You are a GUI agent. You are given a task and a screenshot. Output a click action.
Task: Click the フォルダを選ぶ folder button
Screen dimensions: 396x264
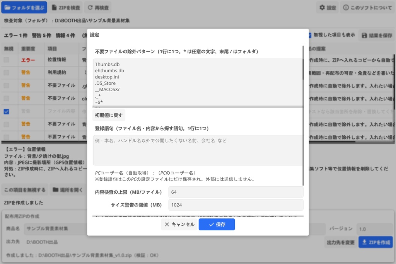click(24, 8)
